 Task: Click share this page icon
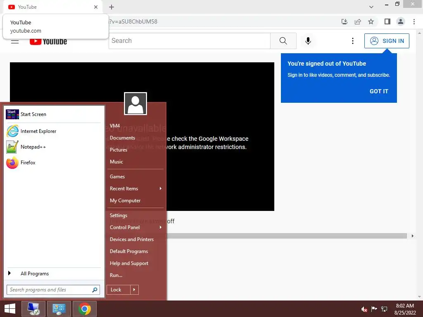[358, 21]
